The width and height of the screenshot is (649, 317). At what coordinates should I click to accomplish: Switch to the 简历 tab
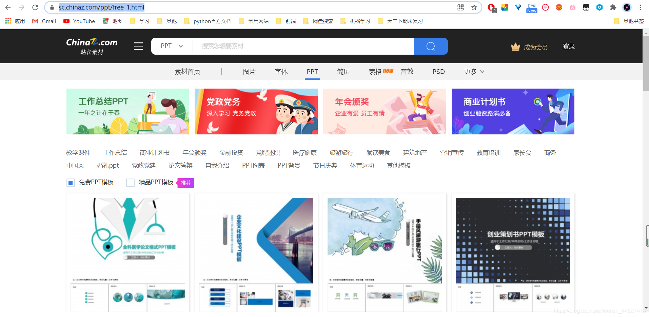pyautogui.click(x=343, y=72)
